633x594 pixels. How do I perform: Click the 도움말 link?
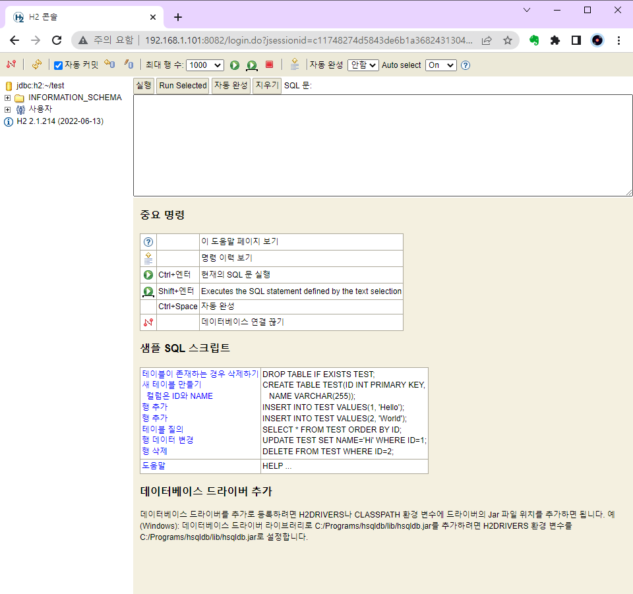pos(154,465)
